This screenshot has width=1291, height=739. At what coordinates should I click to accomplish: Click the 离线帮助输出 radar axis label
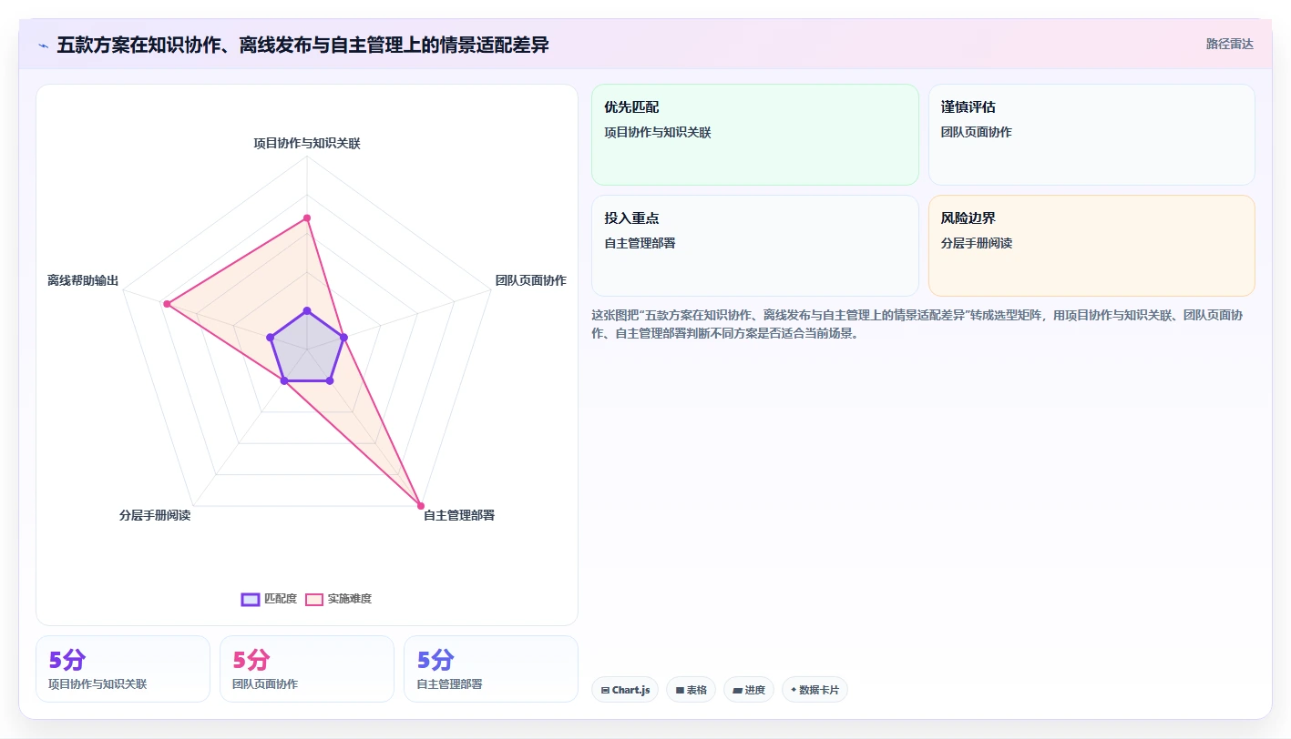83,280
